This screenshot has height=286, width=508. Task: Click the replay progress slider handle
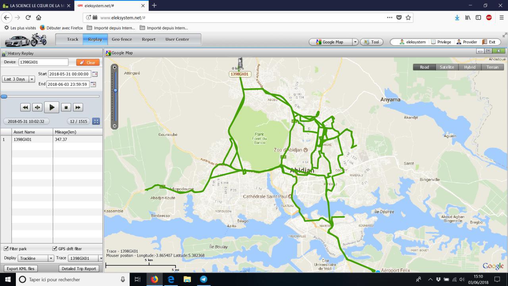(4, 97)
